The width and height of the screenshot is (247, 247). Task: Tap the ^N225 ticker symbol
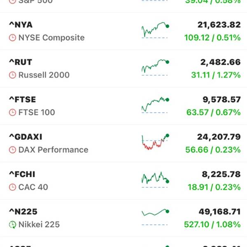(23, 212)
